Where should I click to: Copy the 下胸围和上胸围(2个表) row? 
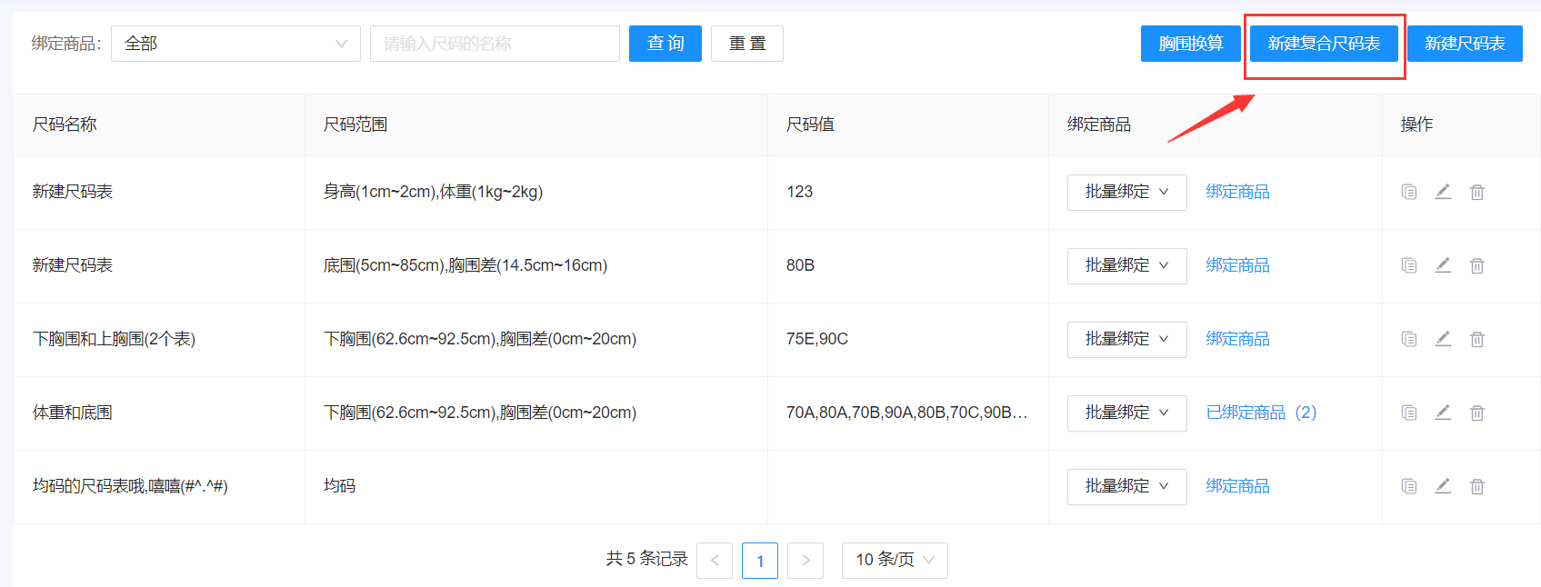pos(1409,339)
